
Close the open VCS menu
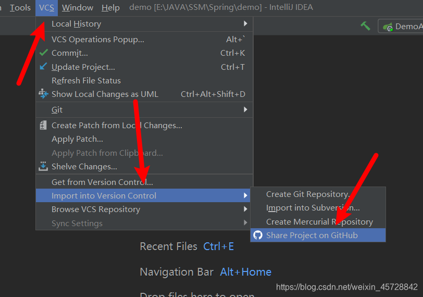point(46,7)
